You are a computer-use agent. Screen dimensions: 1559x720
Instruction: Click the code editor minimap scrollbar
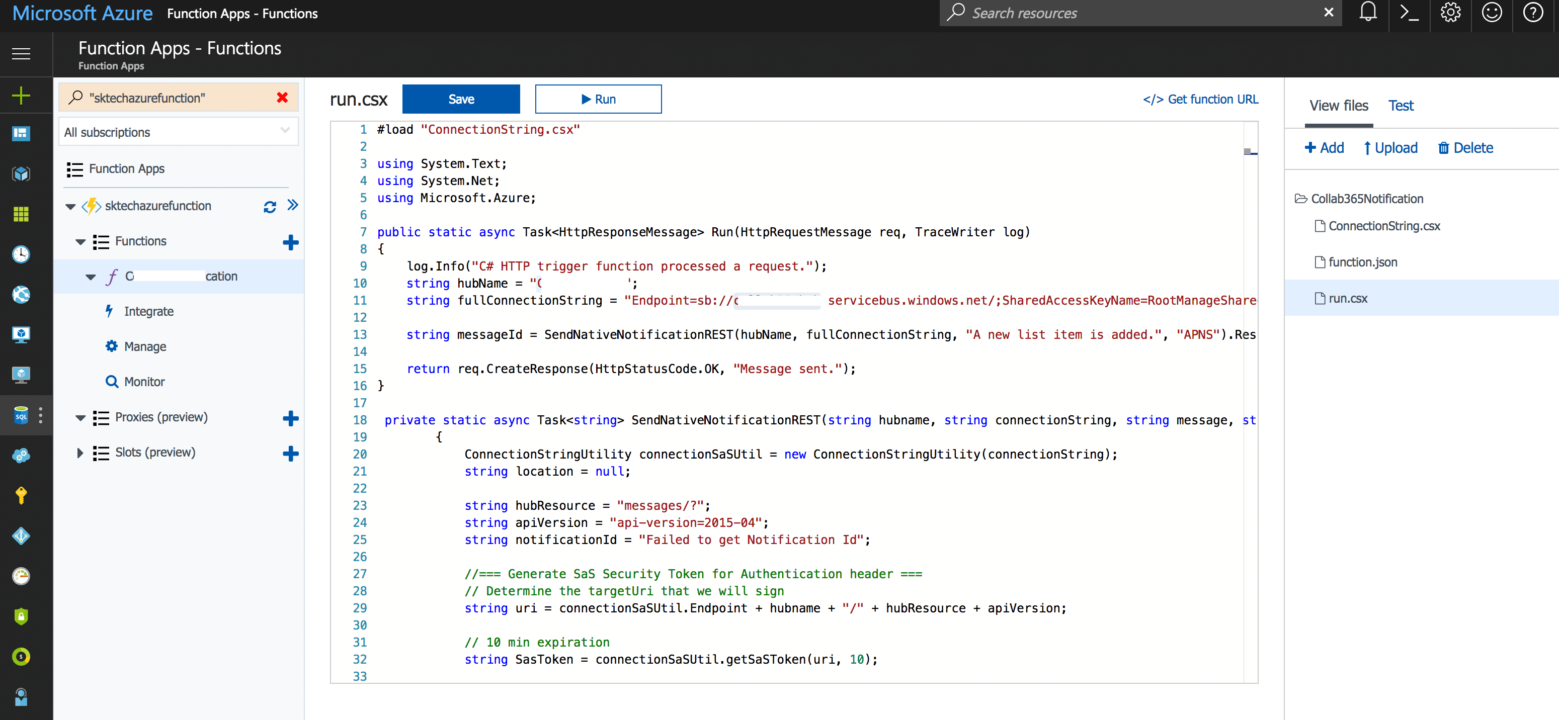(1250, 151)
